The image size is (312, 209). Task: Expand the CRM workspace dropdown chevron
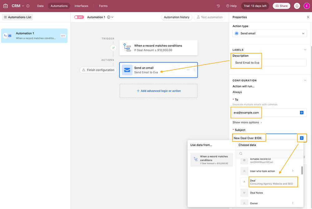pos(22,5)
